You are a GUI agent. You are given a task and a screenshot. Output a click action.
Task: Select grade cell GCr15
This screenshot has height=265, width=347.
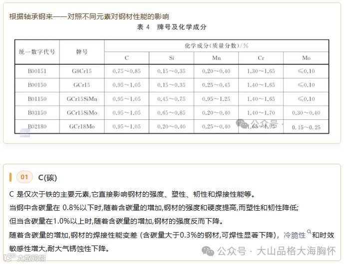coord(82,85)
